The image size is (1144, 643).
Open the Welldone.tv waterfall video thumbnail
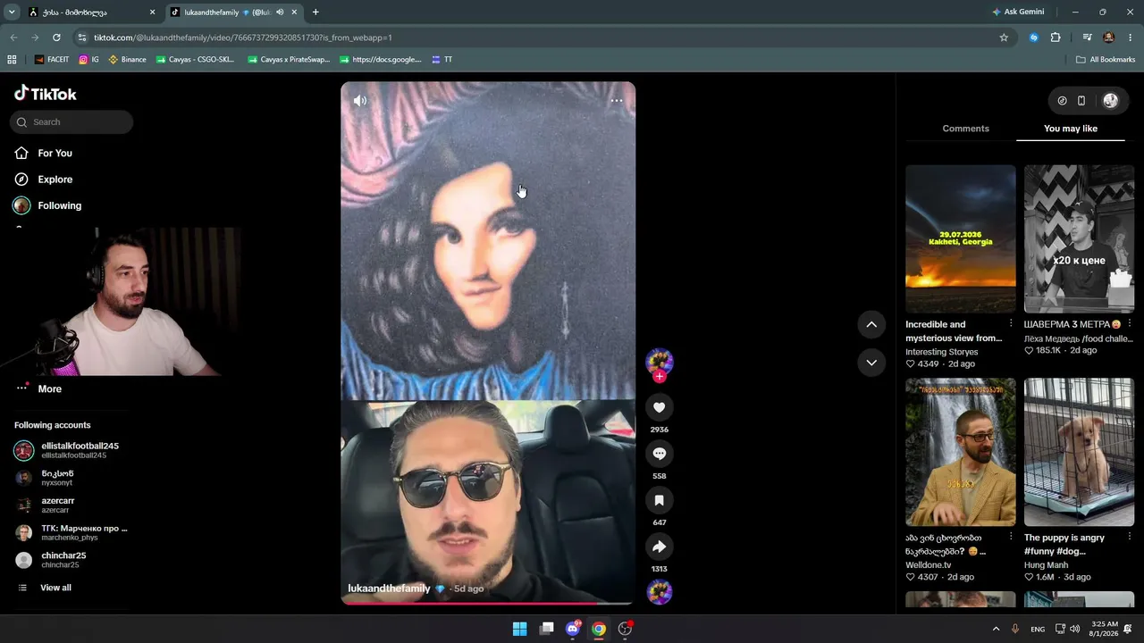pos(961,452)
